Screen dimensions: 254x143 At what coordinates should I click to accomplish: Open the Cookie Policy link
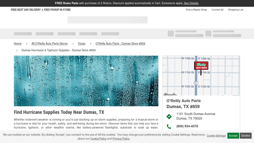98,139
